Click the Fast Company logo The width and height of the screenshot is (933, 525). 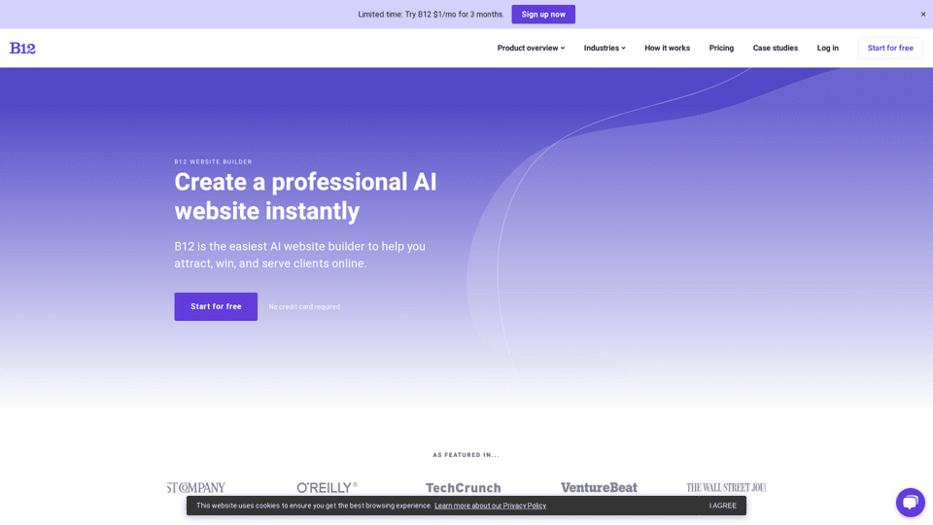pyautogui.click(x=196, y=487)
